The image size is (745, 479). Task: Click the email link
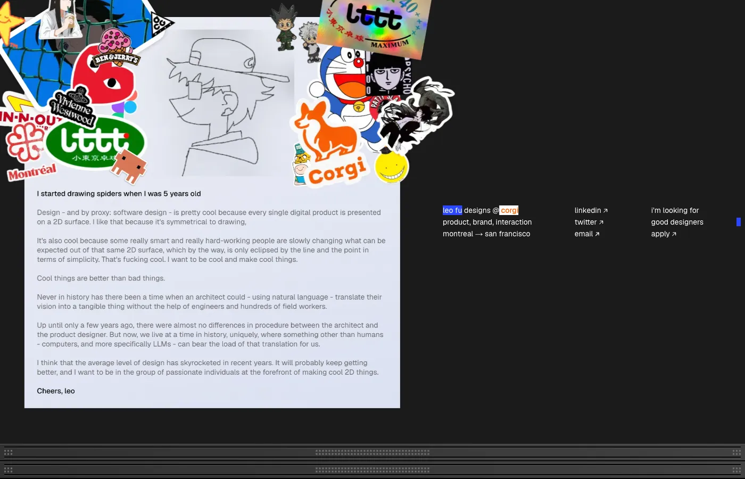click(586, 234)
